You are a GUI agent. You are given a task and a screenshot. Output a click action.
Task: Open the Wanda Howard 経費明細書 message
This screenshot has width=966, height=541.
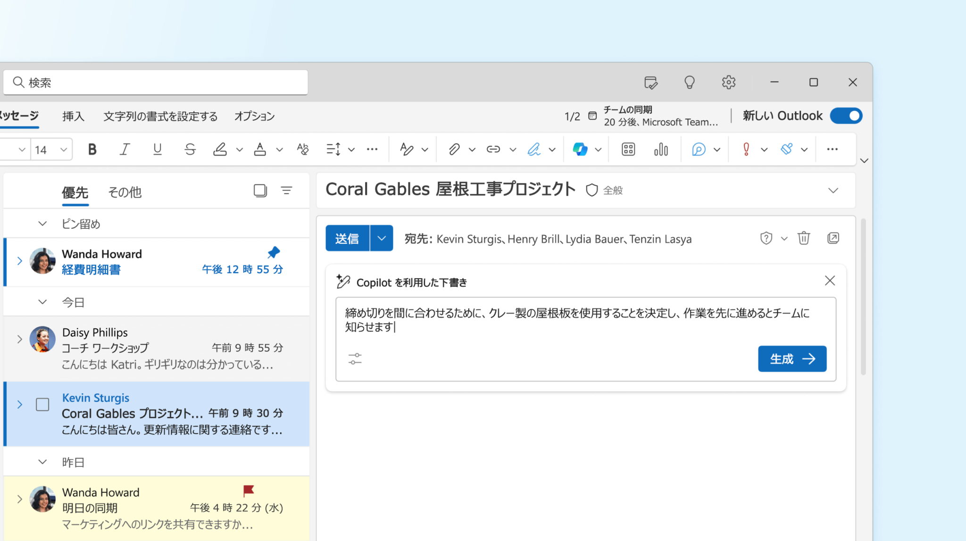click(x=157, y=262)
